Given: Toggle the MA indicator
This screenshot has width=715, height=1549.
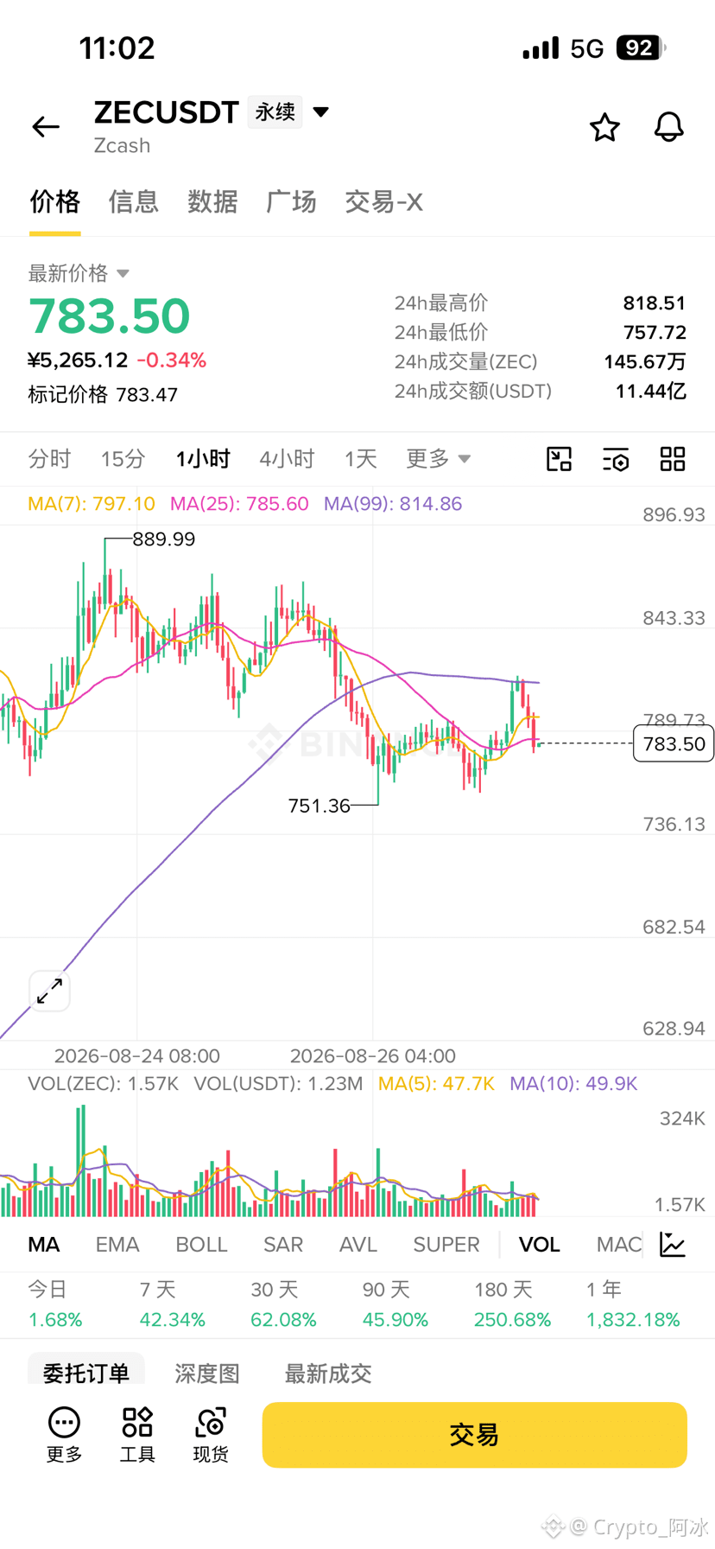Looking at the screenshot, I should coord(44,1245).
